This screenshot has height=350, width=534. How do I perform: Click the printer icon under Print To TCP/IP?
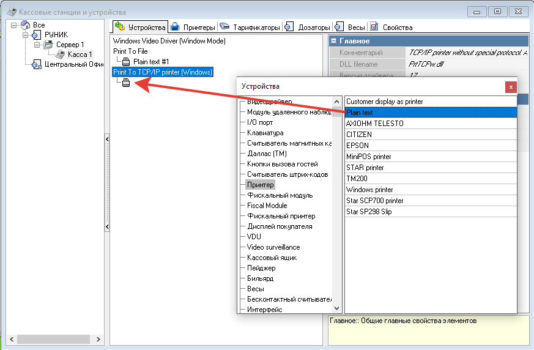pyautogui.click(x=126, y=83)
